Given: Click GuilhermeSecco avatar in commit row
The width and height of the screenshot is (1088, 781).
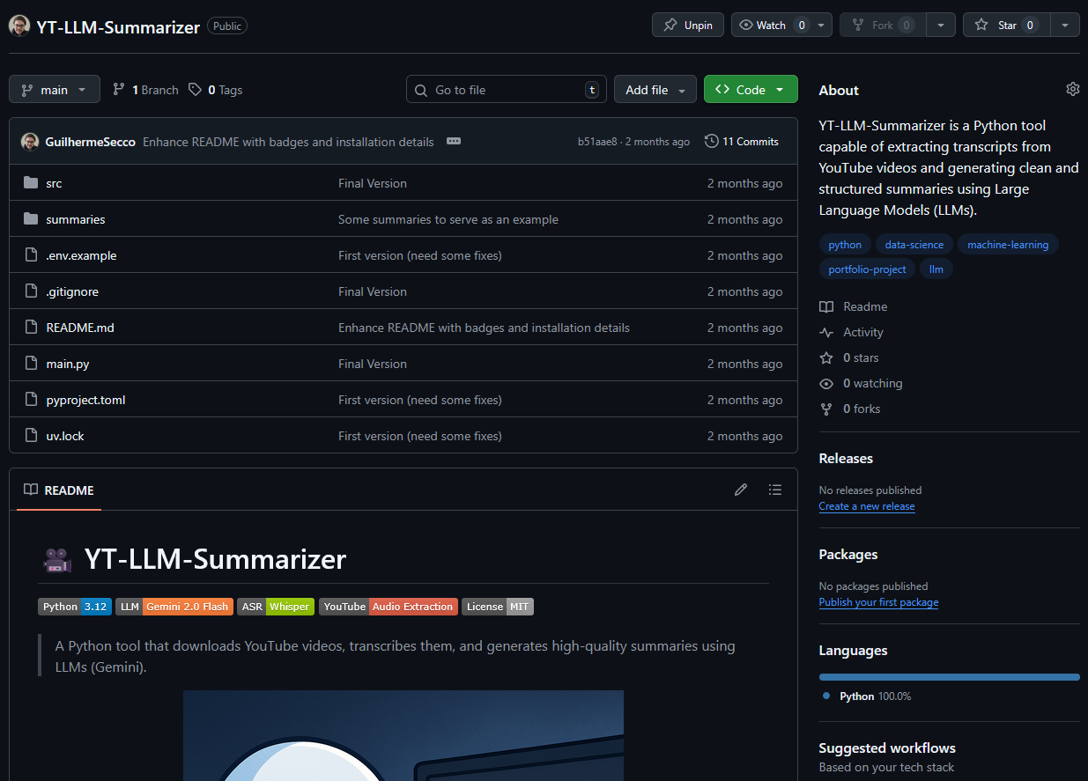Looking at the screenshot, I should pos(30,141).
